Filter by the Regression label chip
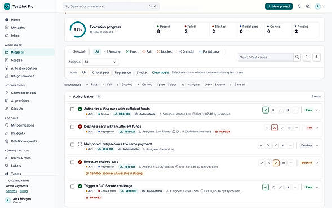332x208 pixels. click(122, 72)
